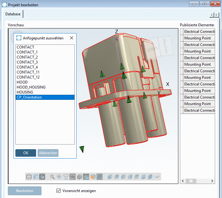Select the topmost Electrical Connecti row
The image size is (222, 198).
(x=199, y=32)
